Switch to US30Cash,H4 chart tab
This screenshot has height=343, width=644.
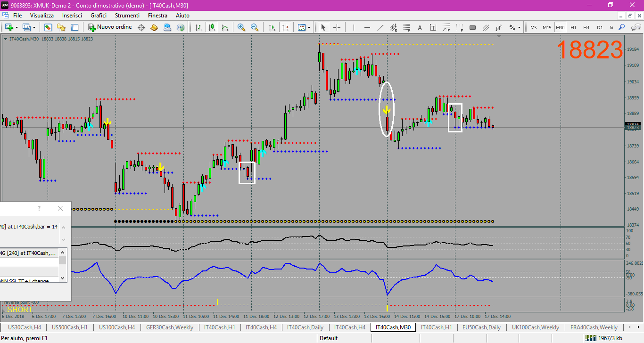(x=25, y=327)
